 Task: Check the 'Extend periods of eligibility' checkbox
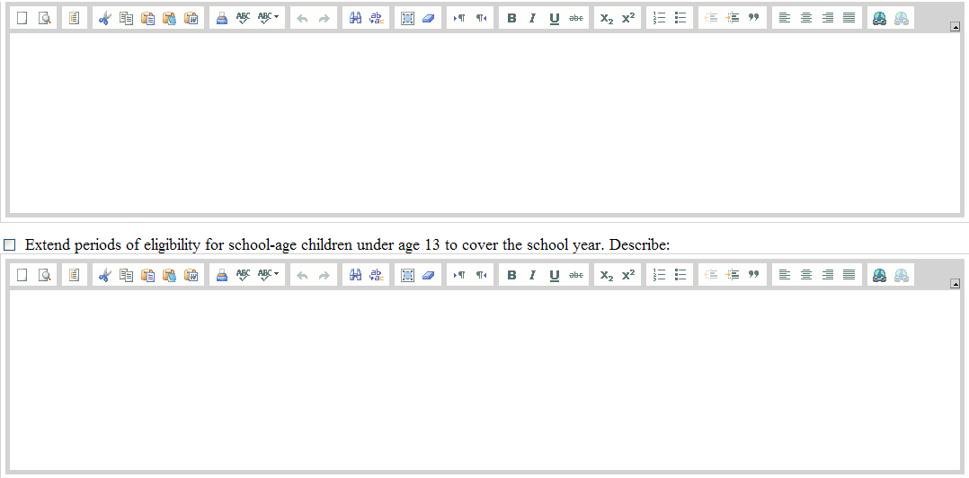10,245
